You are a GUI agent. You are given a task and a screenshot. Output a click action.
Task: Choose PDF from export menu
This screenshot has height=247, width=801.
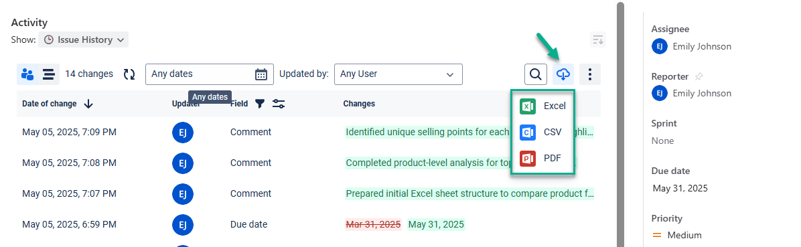pyautogui.click(x=542, y=158)
